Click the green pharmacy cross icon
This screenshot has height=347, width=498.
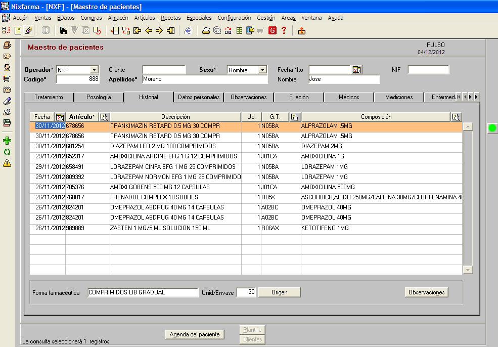tap(7, 141)
